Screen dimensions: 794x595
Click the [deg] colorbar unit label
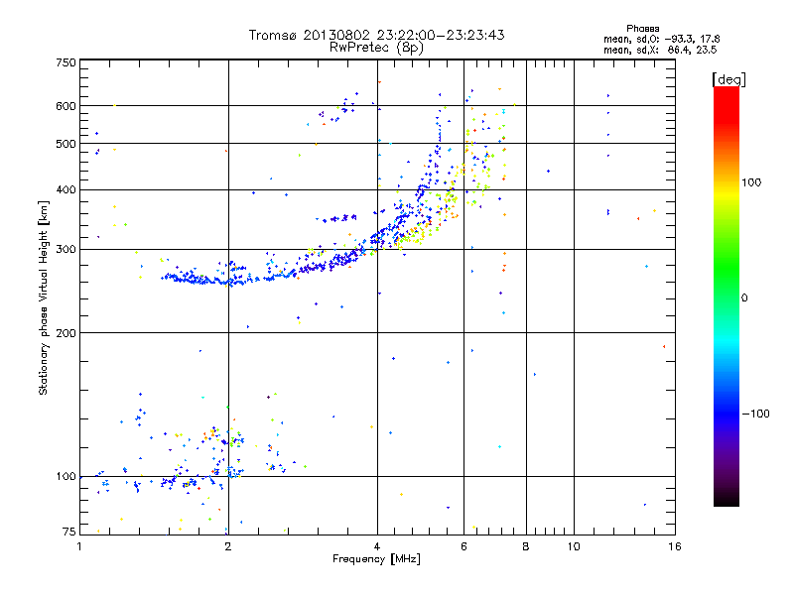pos(729,78)
